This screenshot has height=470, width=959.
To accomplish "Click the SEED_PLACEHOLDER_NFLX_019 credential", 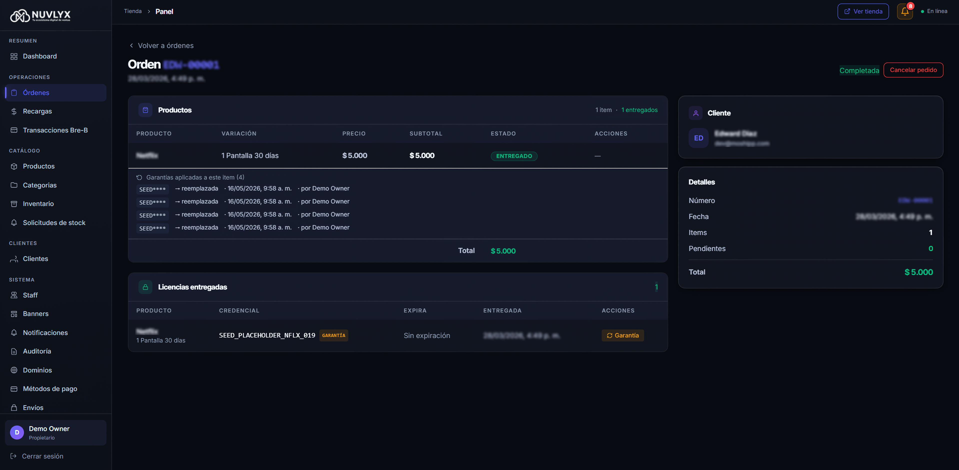I will tap(267, 335).
